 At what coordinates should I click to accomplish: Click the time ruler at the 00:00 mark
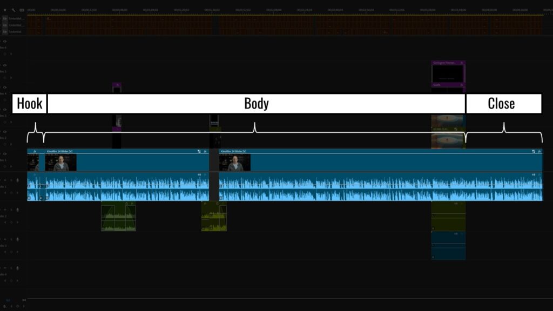31,10
